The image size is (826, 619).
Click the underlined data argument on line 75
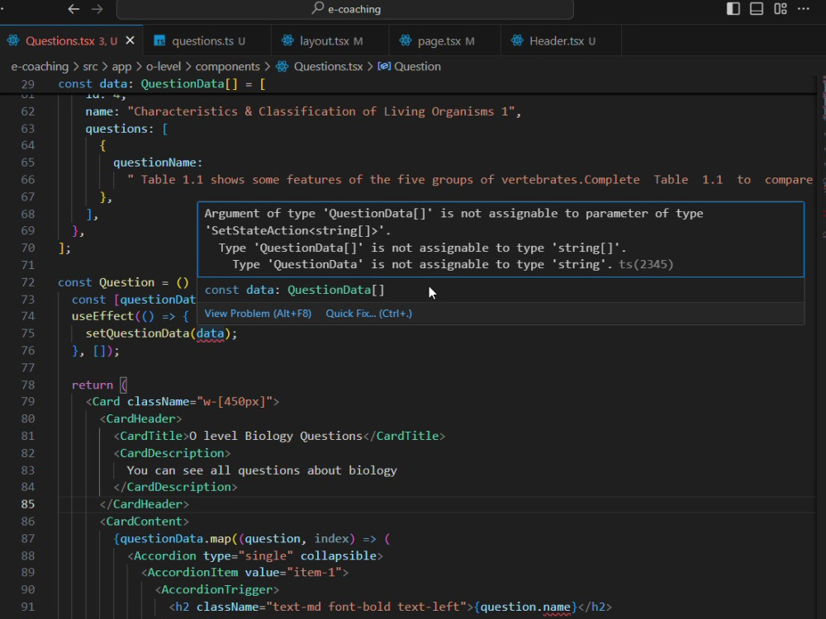point(210,333)
